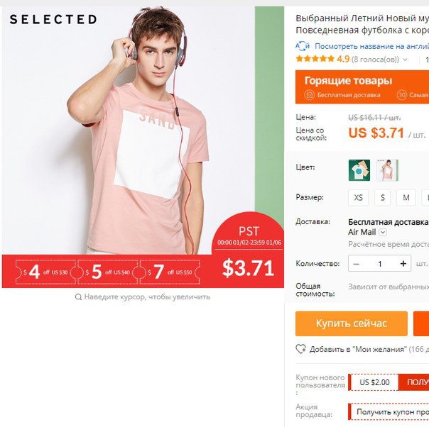Click the magnifier icon under product image
429x427 pixels.
point(78,296)
